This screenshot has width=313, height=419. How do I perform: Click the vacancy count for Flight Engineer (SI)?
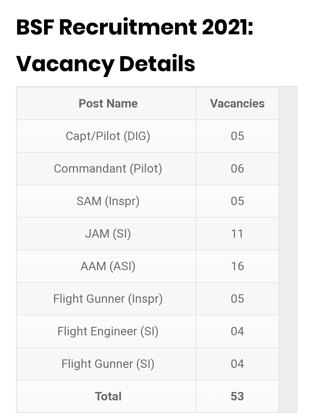(x=237, y=331)
